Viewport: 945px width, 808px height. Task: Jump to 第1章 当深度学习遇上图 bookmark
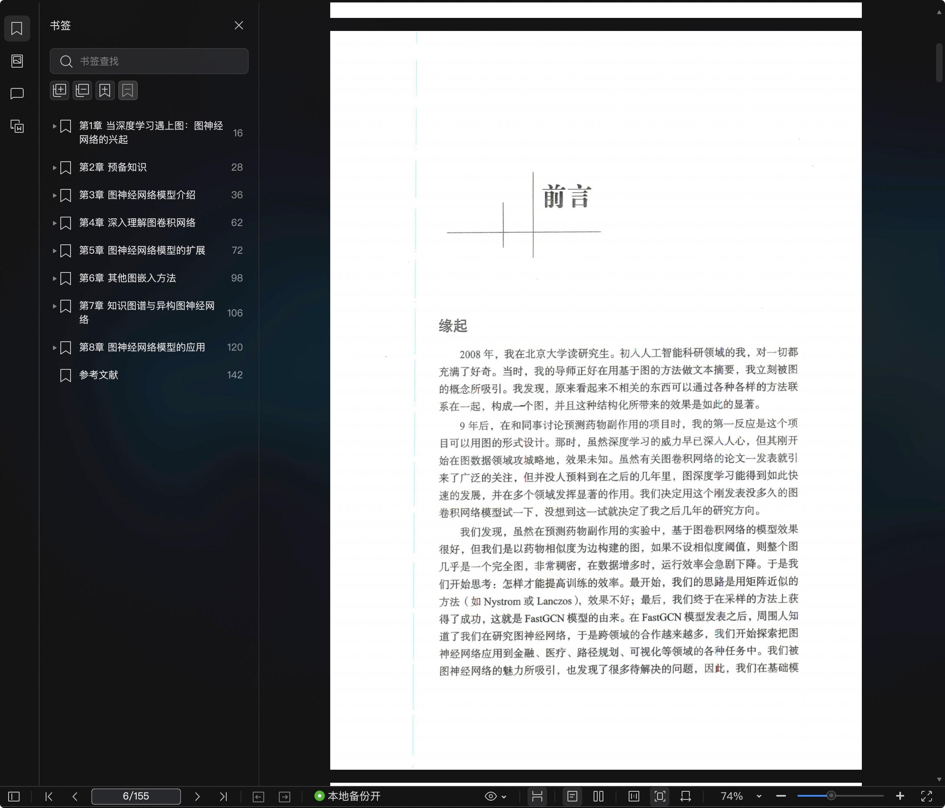151,133
